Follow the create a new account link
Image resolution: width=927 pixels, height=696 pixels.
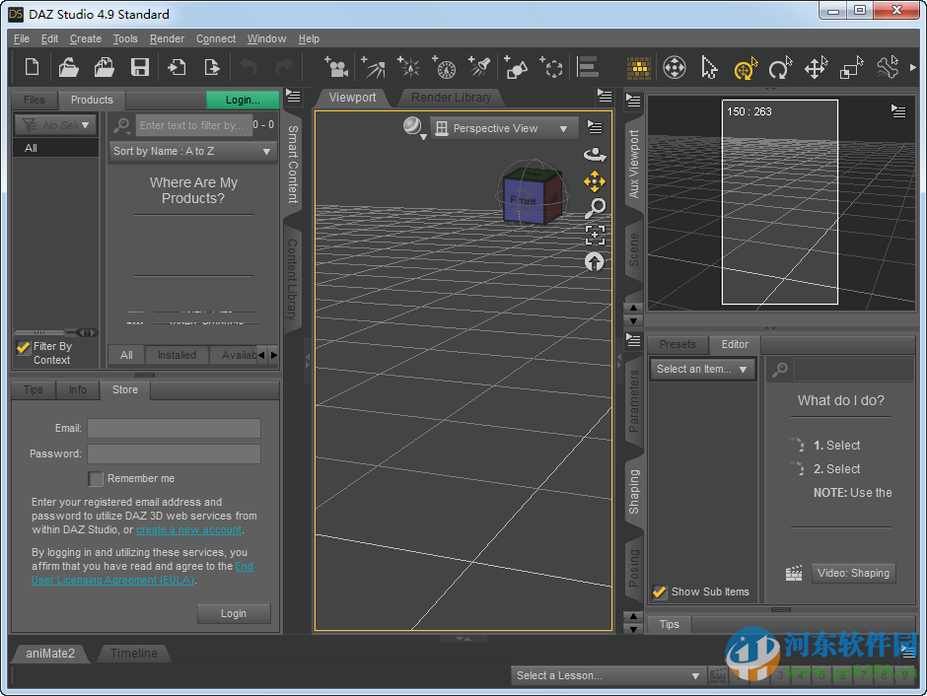[x=188, y=529]
